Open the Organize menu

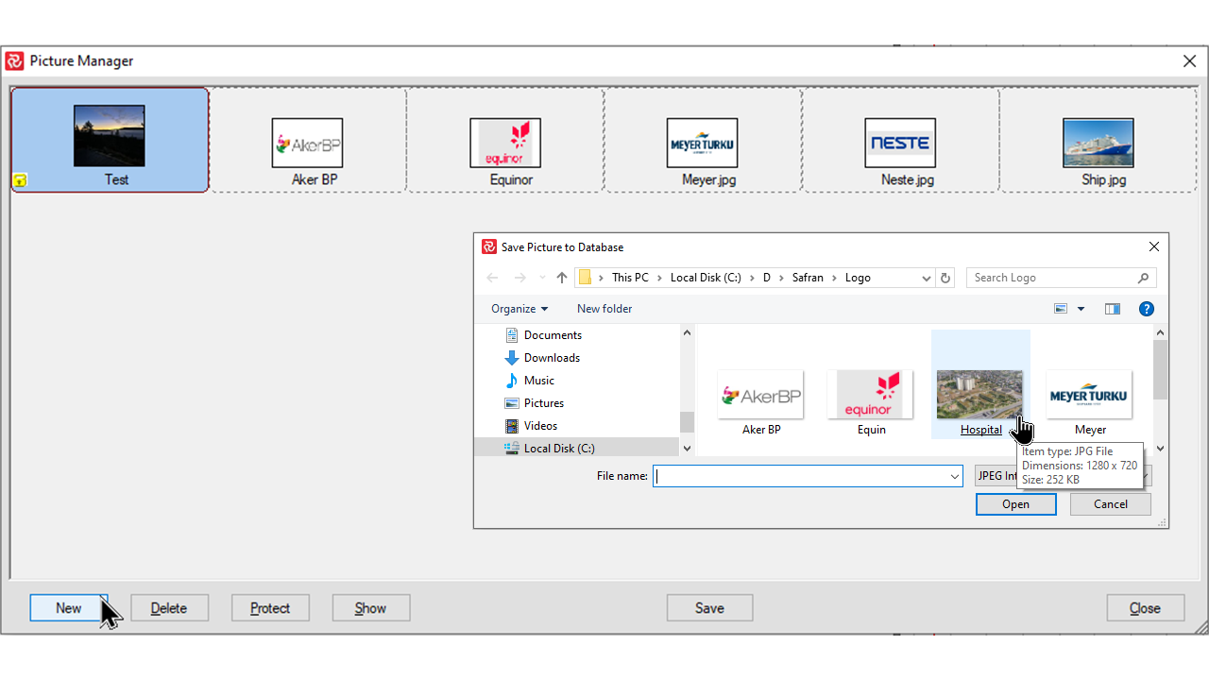tap(519, 309)
